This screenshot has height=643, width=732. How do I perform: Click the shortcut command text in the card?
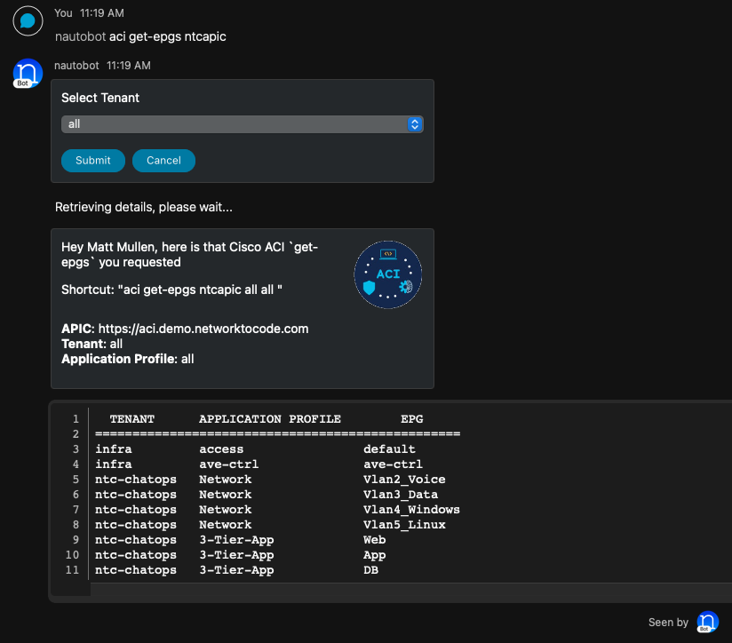[171, 290]
